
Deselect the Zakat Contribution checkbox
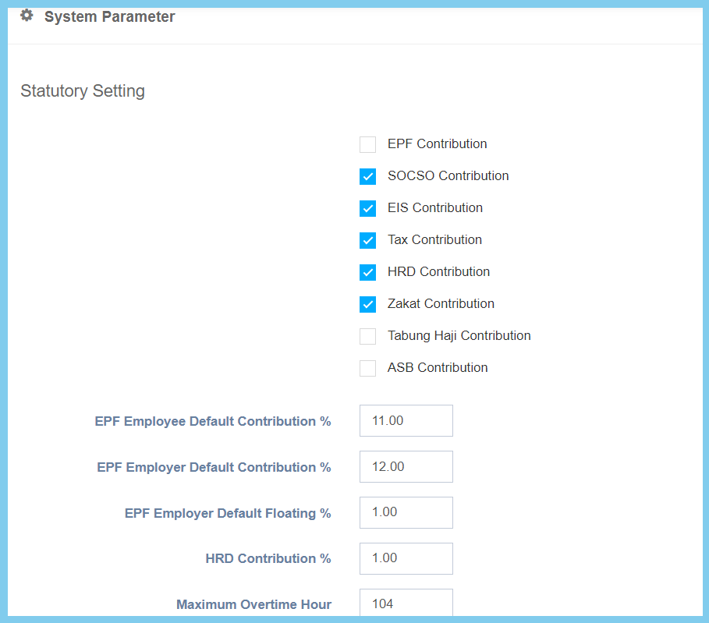tap(367, 304)
